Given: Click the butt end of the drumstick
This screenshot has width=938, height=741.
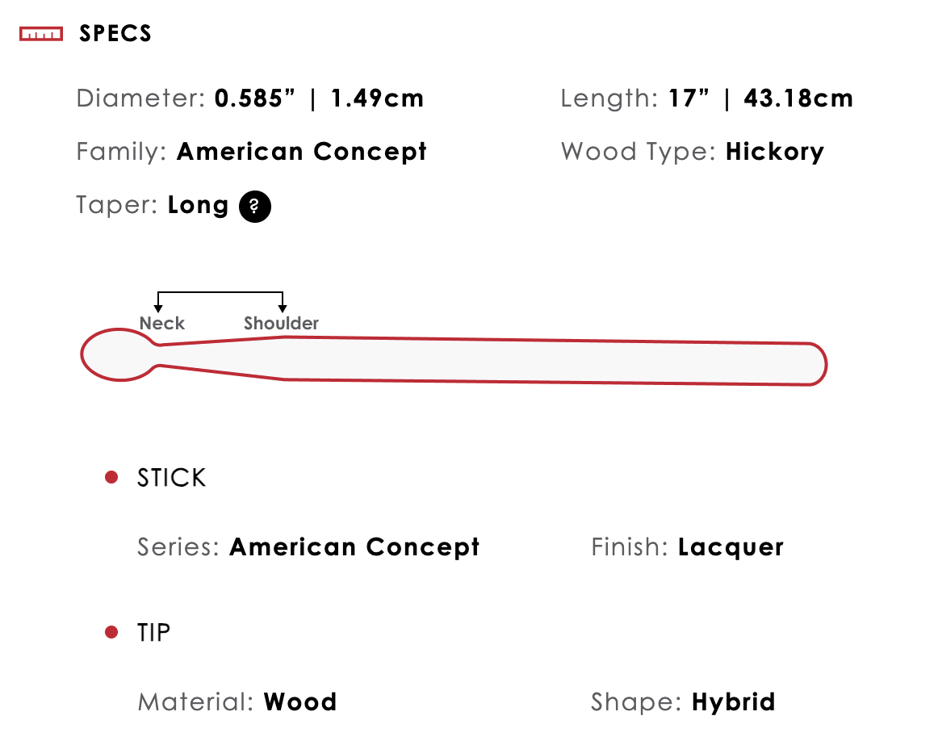Looking at the screenshot, I should pos(811,364).
